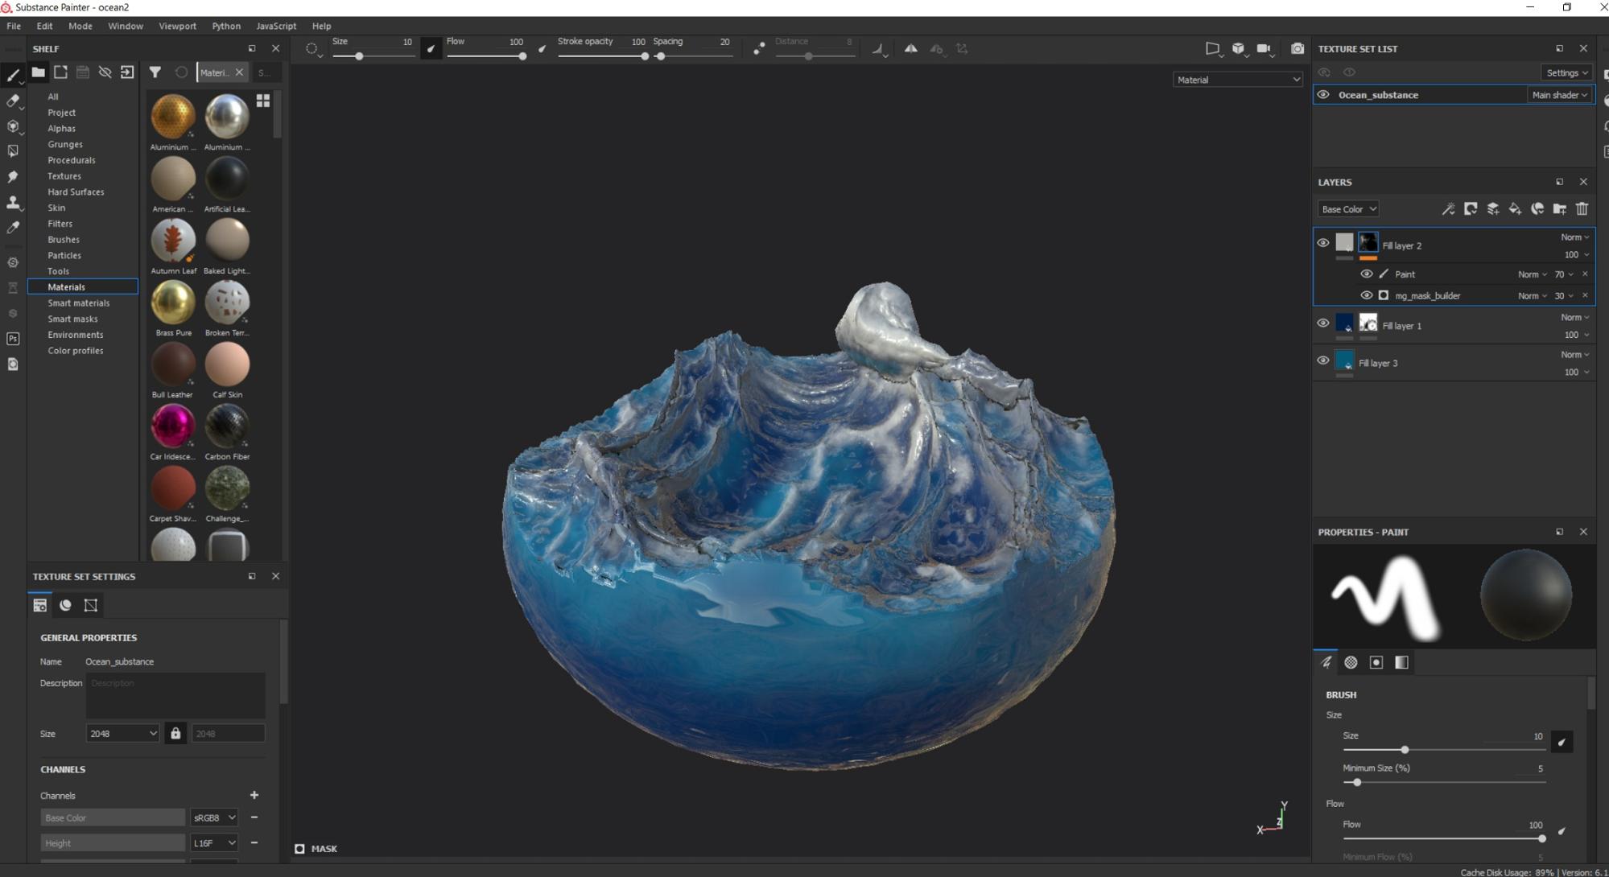Image resolution: width=1609 pixels, height=877 pixels.
Task: Hide the mg_mask_builder effect
Action: pyautogui.click(x=1366, y=295)
